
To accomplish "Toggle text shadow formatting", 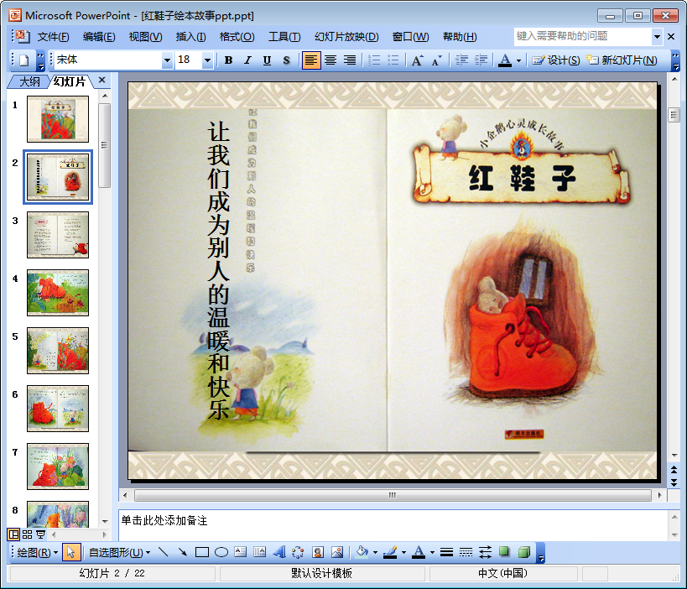I will 286,60.
